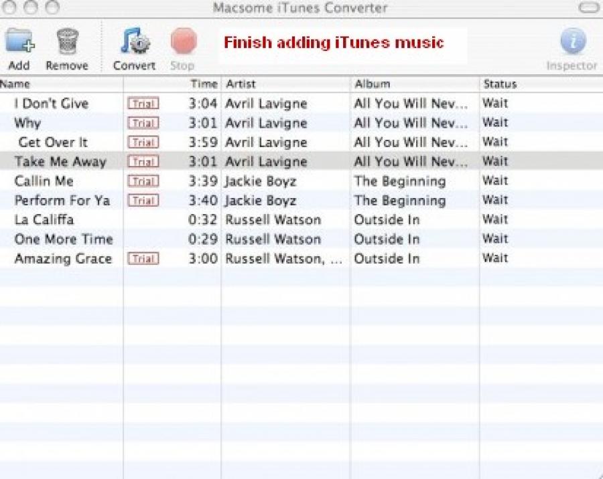Screen dimensions: 603x479
Task: Click the Add music folder icon
Action: 19,42
